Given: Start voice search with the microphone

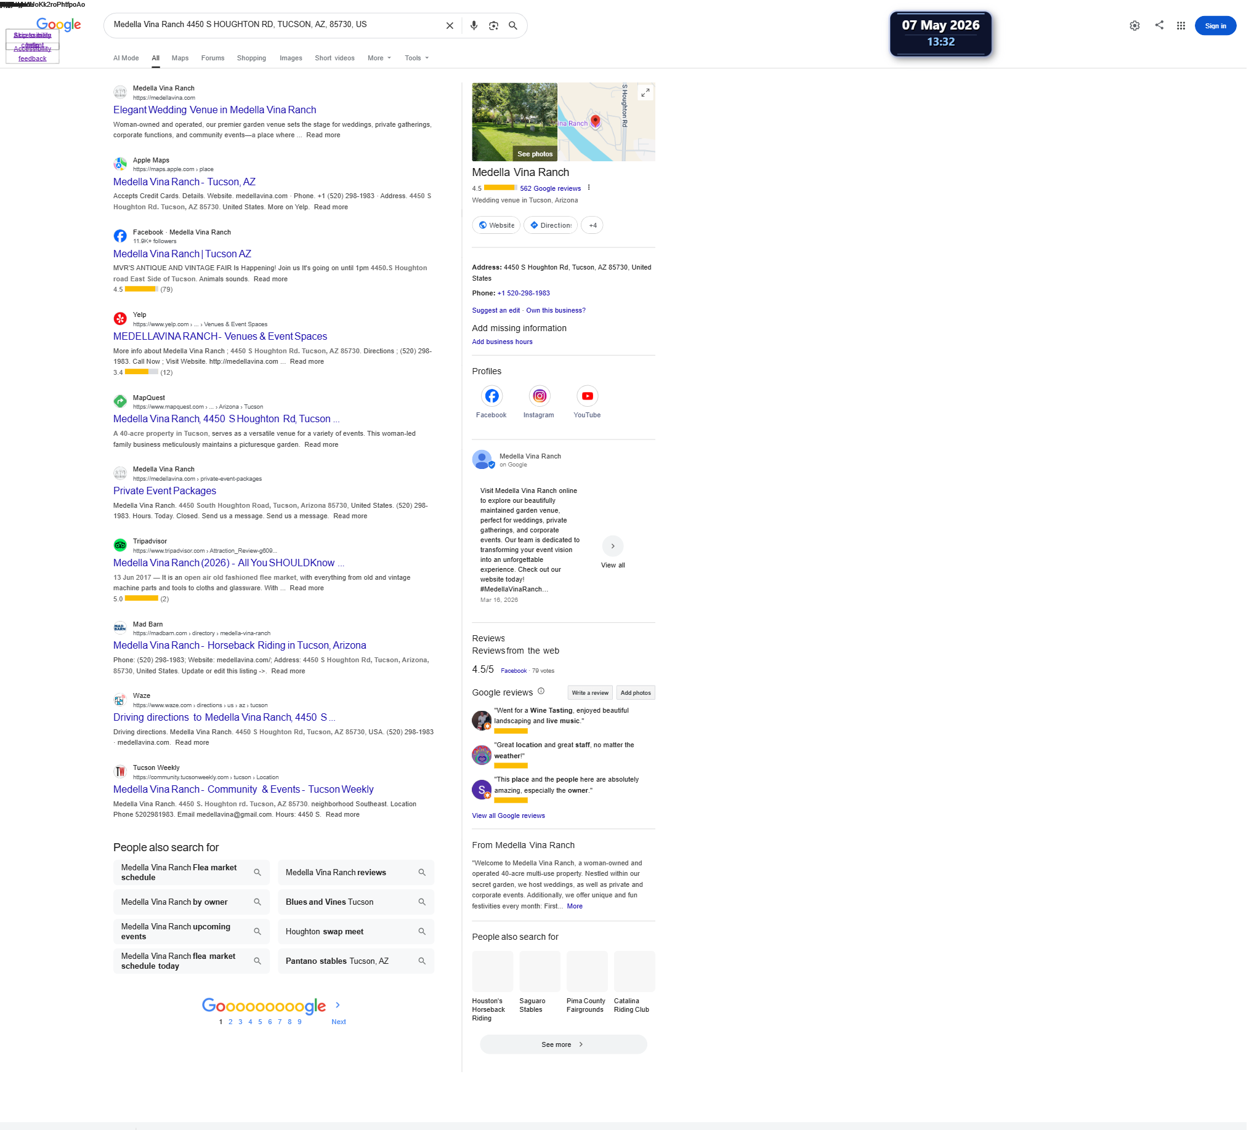Looking at the screenshot, I should tap(474, 25).
